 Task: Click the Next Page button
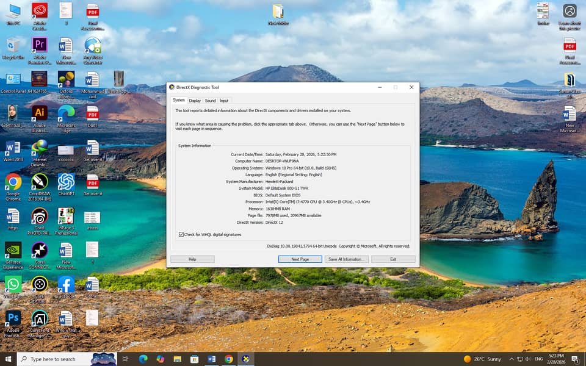pyautogui.click(x=300, y=259)
